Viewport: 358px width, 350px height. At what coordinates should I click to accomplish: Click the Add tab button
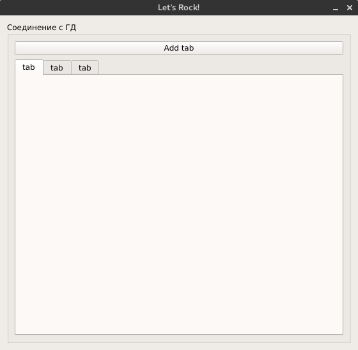(x=179, y=48)
